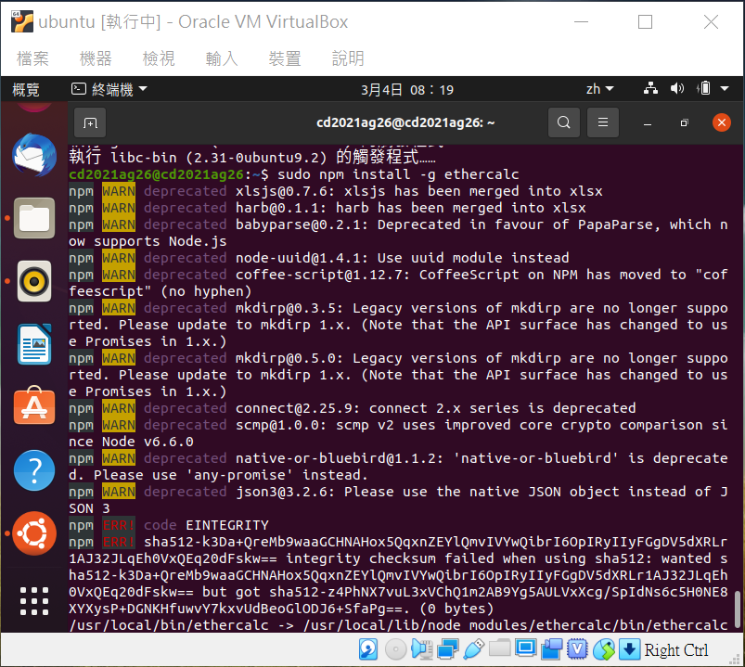Open the 裝置 menu
This screenshot has height=667, width=745.
coord(285,58)
